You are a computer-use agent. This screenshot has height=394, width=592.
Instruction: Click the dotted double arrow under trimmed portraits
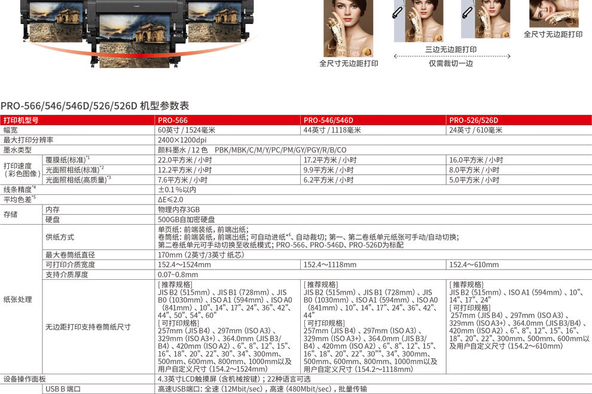451,57
